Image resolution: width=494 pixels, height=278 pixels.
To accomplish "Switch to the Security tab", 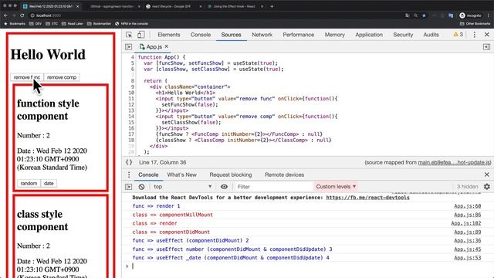I will [403, 35].
